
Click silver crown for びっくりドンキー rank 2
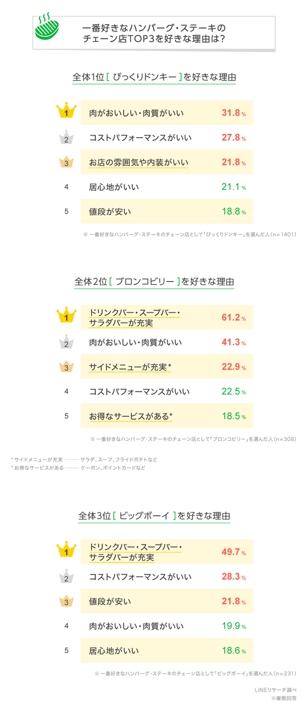[x=67, y=137]
